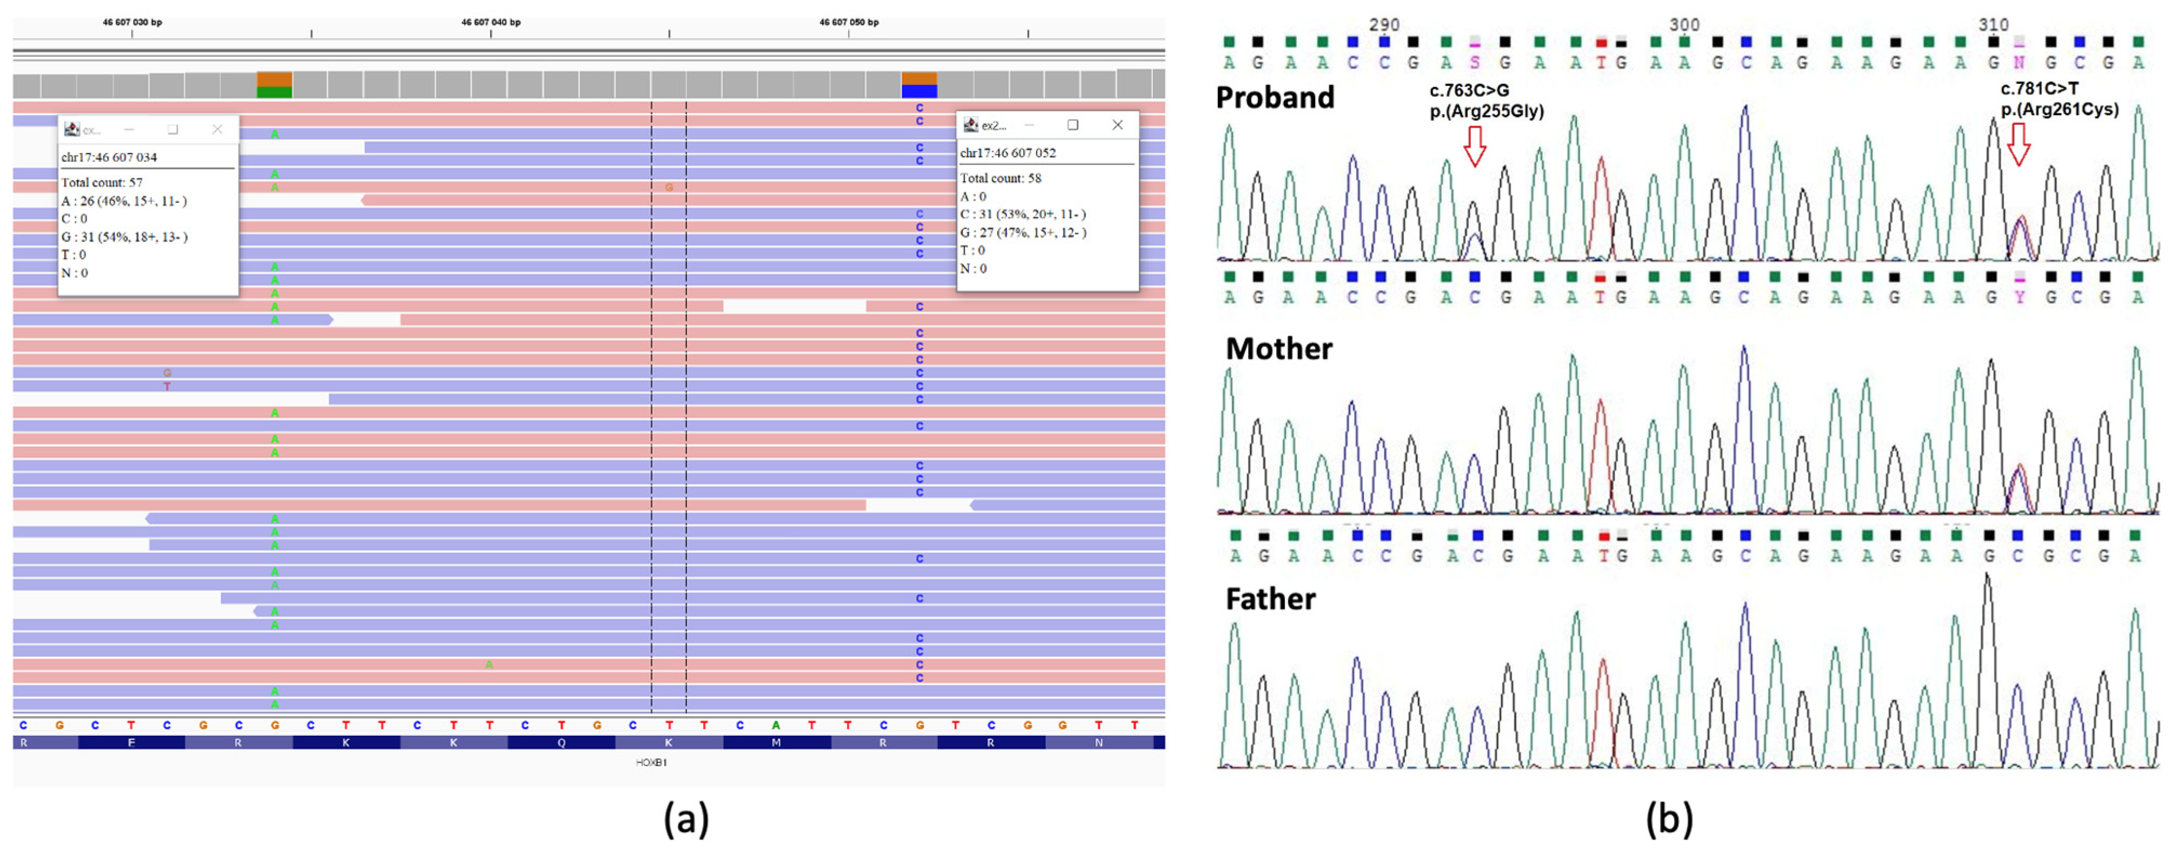Close the chr17:46 607 034 popup window
Viewport: 2179px width, 858px height.
217,129
